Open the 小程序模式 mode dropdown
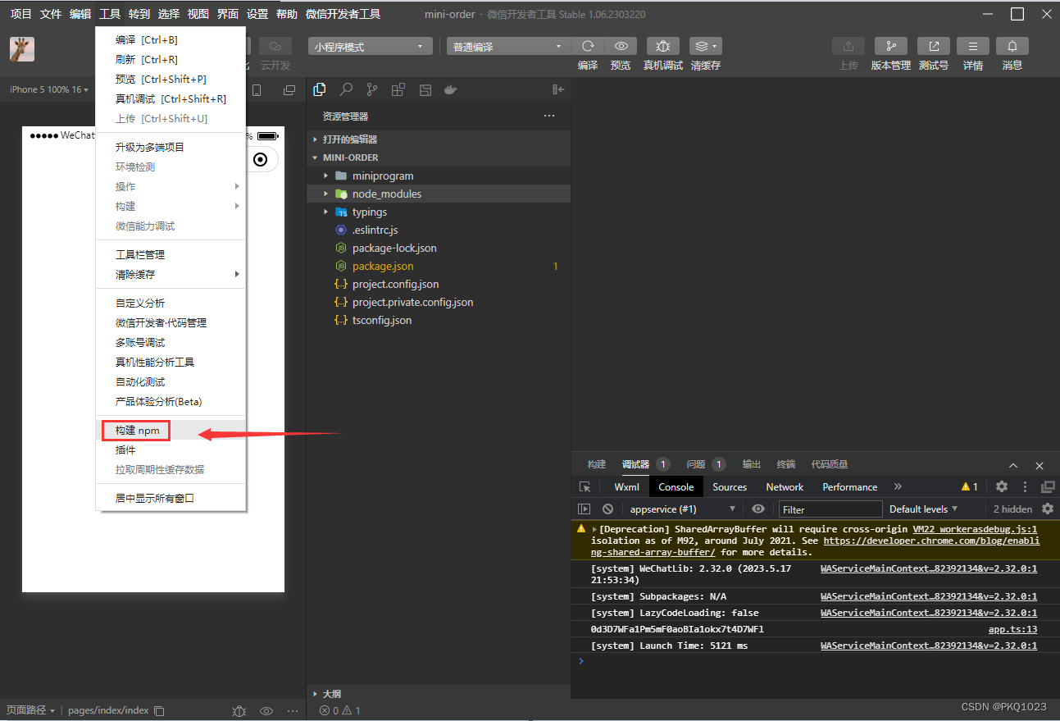This screenshot has height=721, width=1060. pyautogui.click(x=370, y=47)
